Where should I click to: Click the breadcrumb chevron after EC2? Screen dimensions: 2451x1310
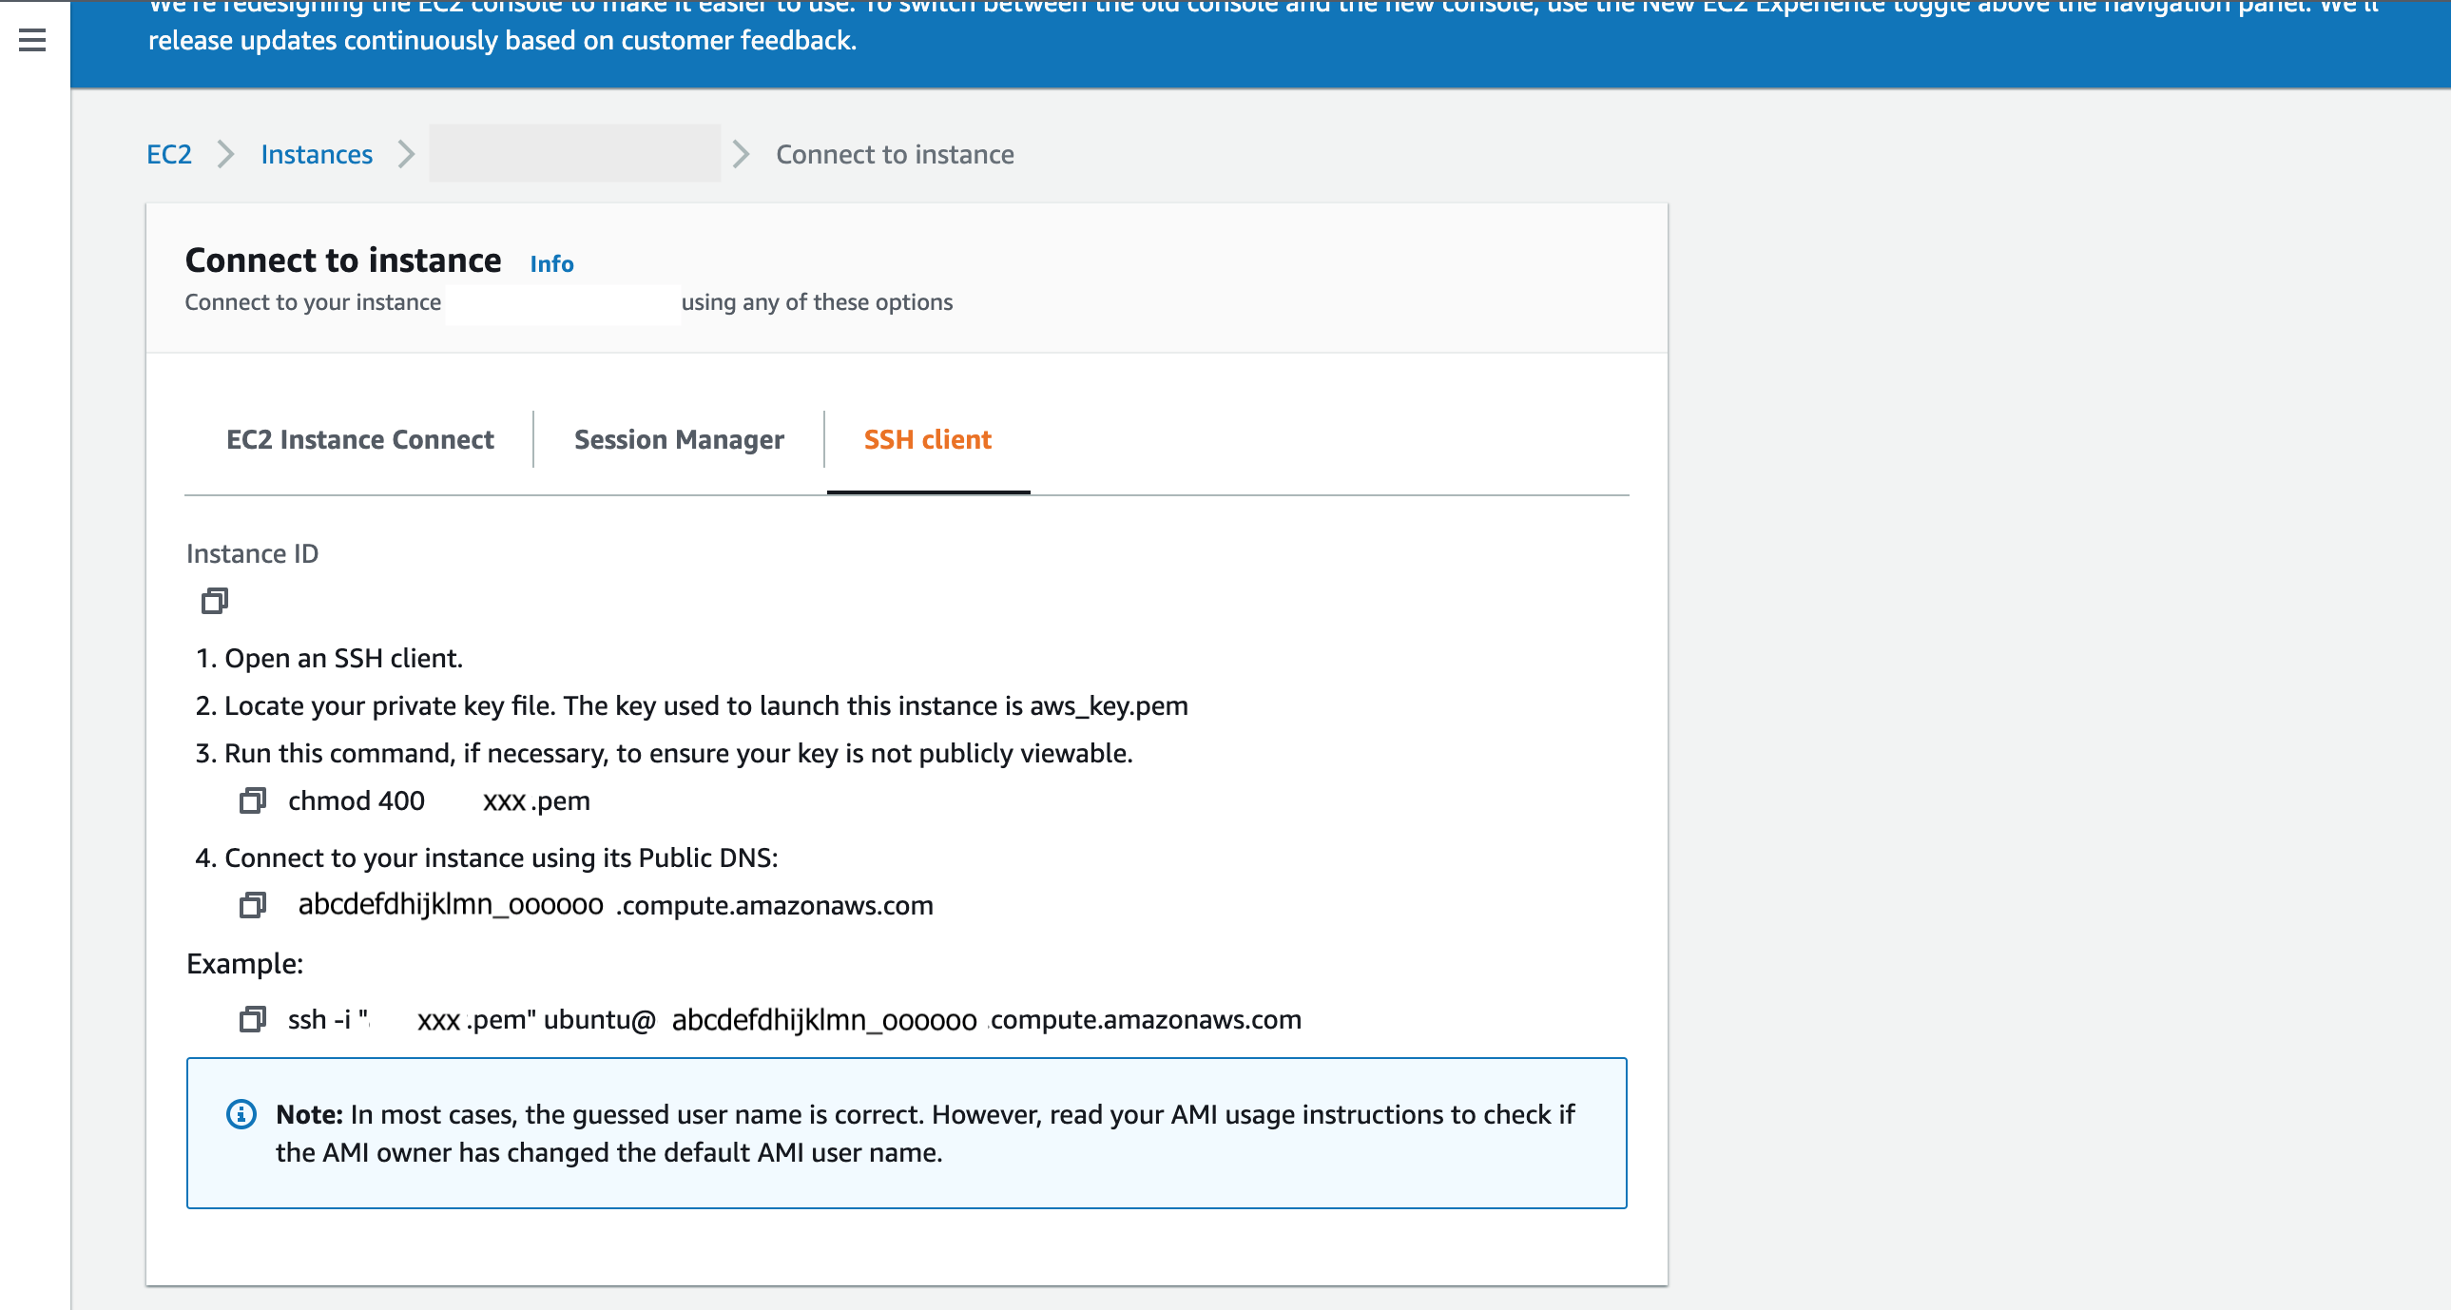[225, 154]
